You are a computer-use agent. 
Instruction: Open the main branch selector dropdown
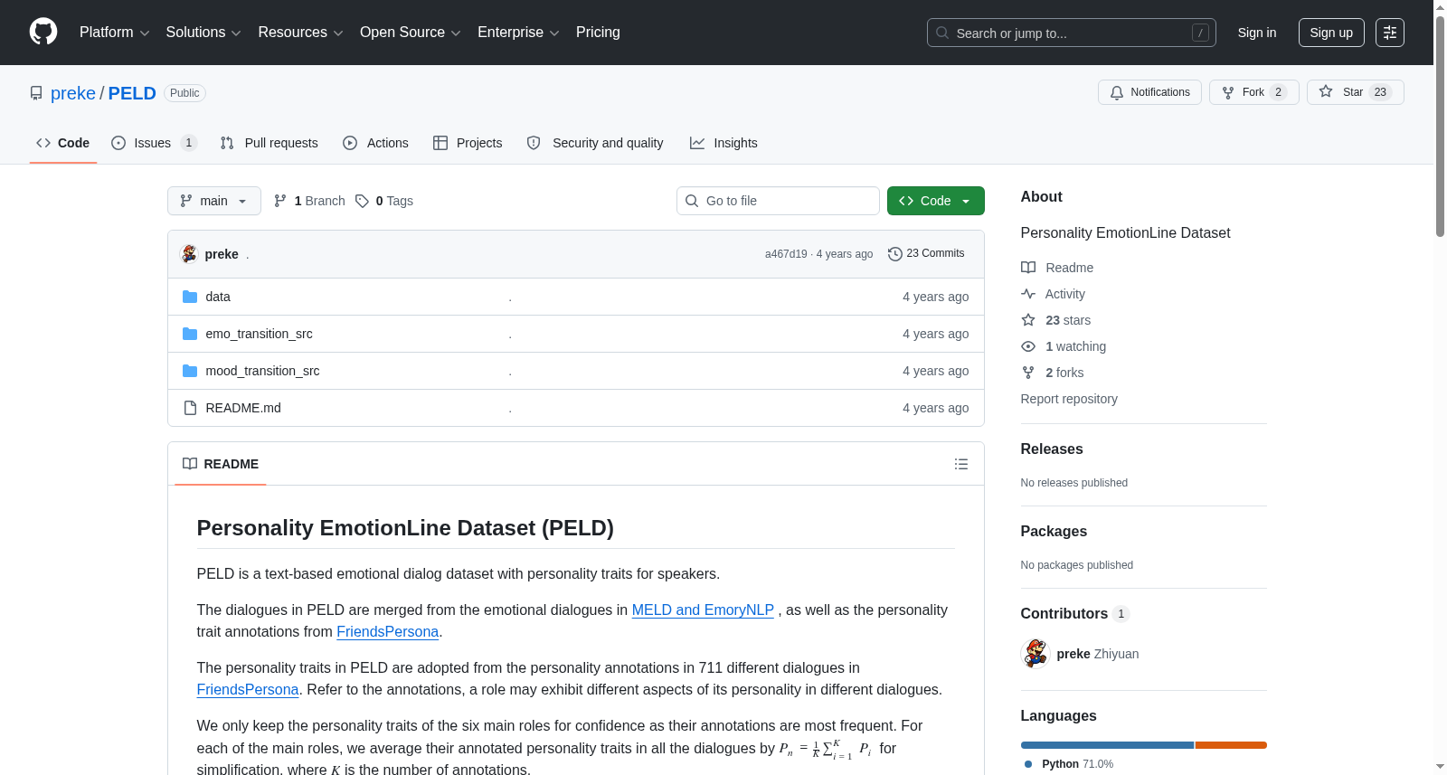214,201
